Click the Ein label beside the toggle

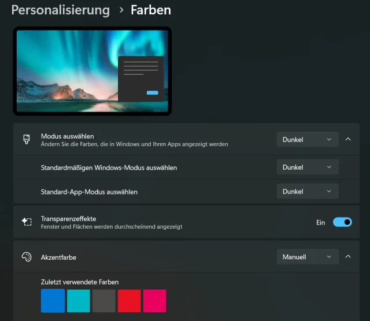321,222
